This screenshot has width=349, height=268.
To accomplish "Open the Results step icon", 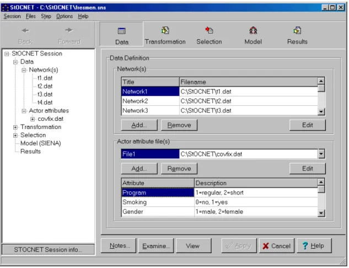I will click(x=297, y=30).
